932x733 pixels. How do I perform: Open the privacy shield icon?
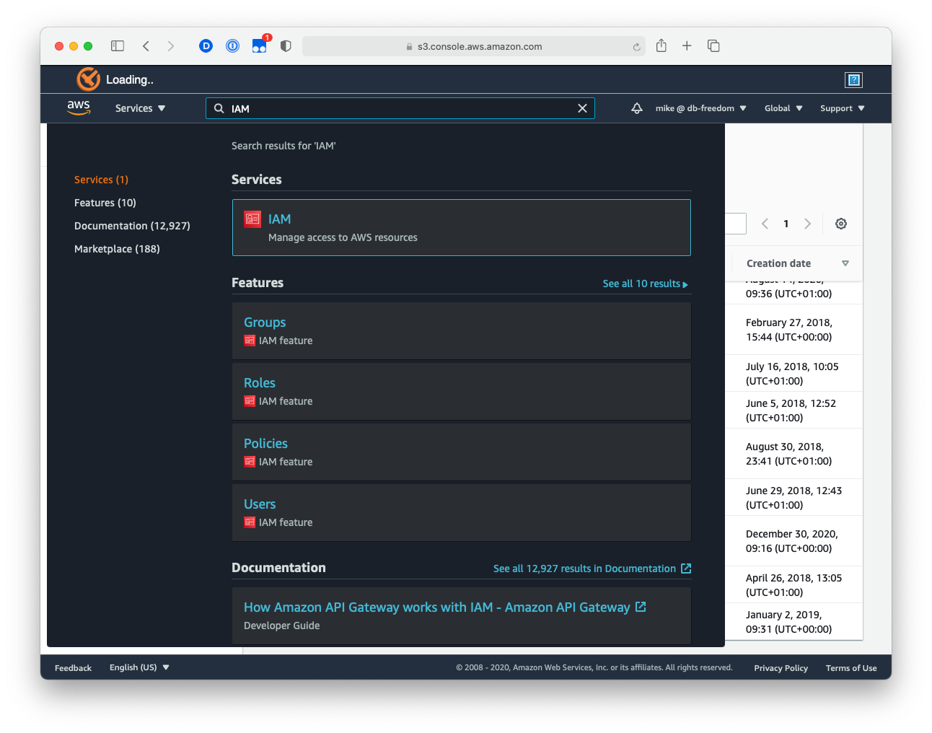pyautogui.click(x=286, y=46)
